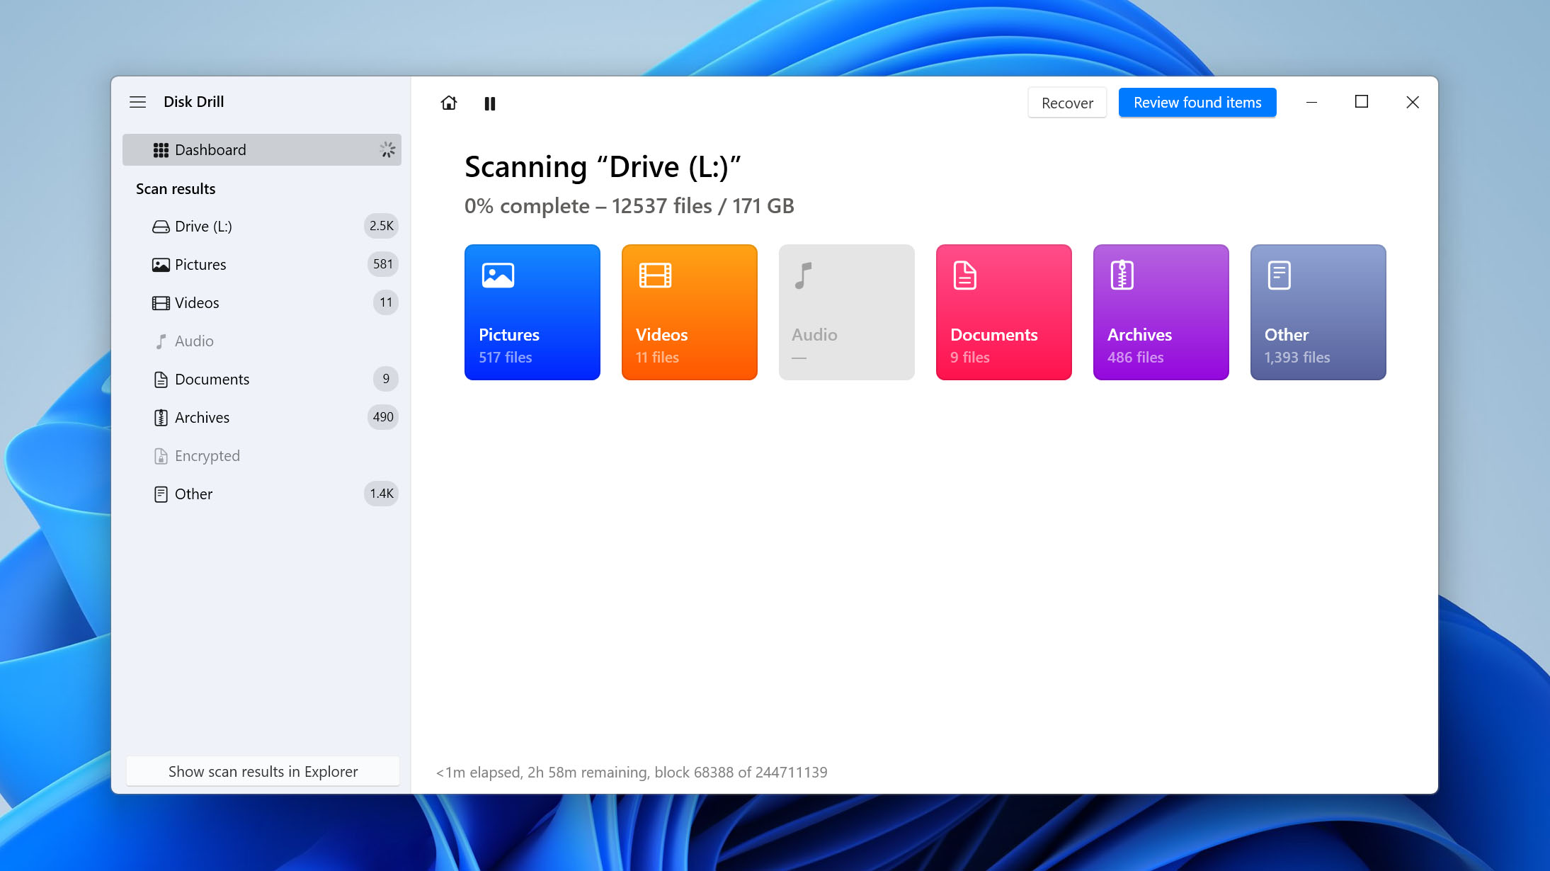The height and width of the screenshot is (871, 1550).
Task: Click the 581 badge next to Pictures
Action: pos(383,264)
